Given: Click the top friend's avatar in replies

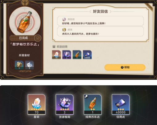Looking at the screenshot, I should [64, 19].
